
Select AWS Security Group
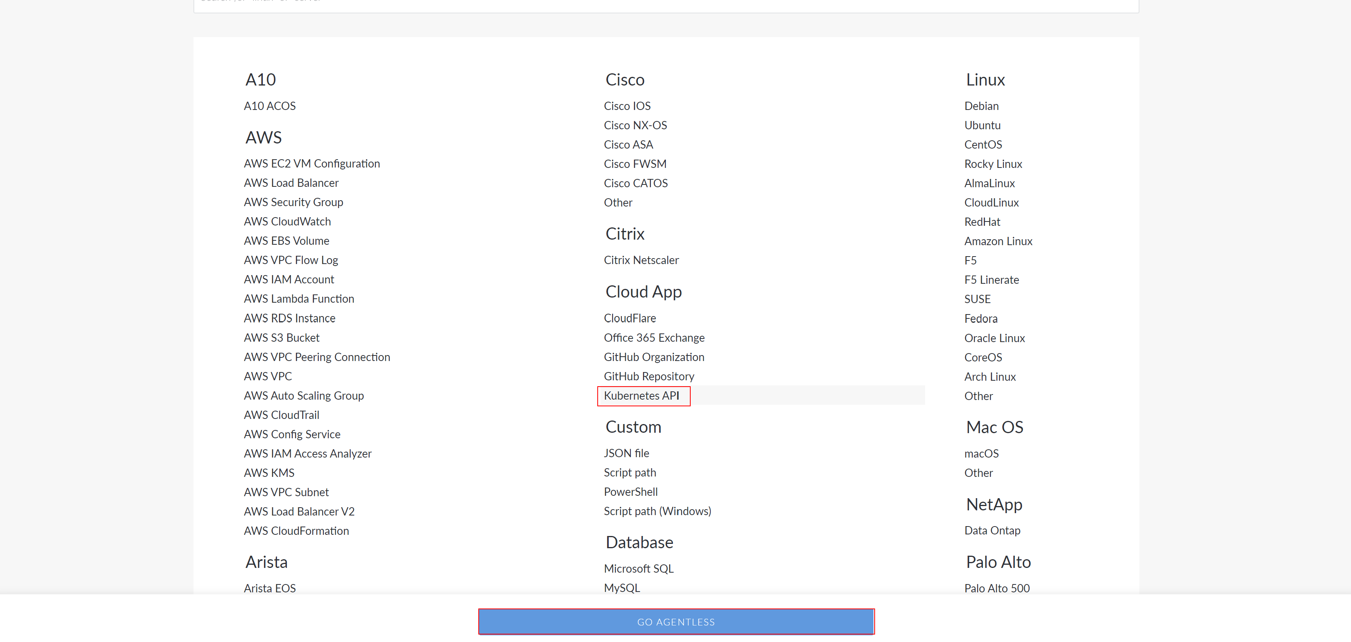pyautogui.click(x=293, y=203)
